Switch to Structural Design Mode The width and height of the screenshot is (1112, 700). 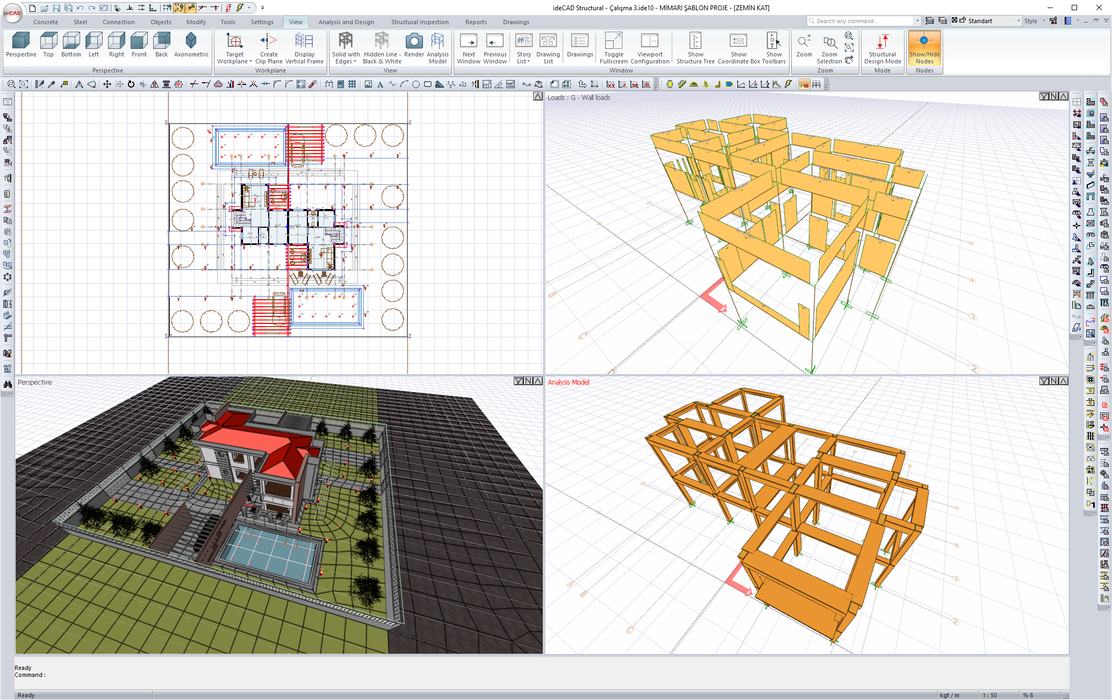tap(882, 48)
